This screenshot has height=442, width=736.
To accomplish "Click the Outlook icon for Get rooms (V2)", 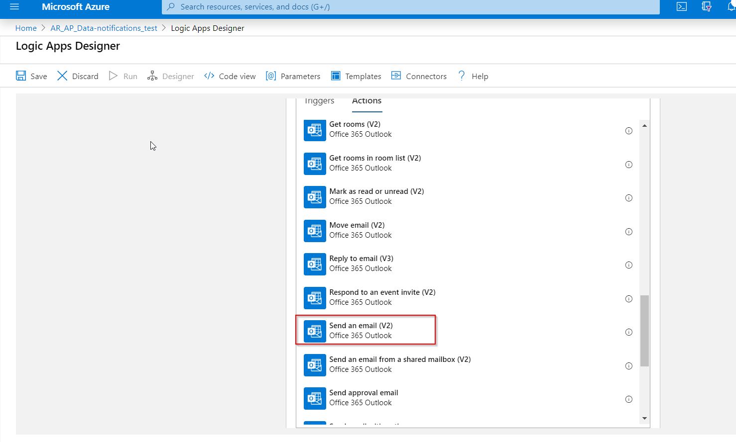I will pos(315,130).
